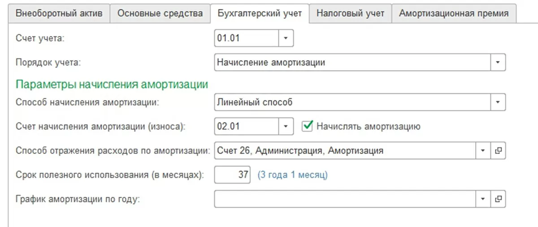Open the "Порядок учета" dropdown list
538x227 pixels.
[498, 63]
